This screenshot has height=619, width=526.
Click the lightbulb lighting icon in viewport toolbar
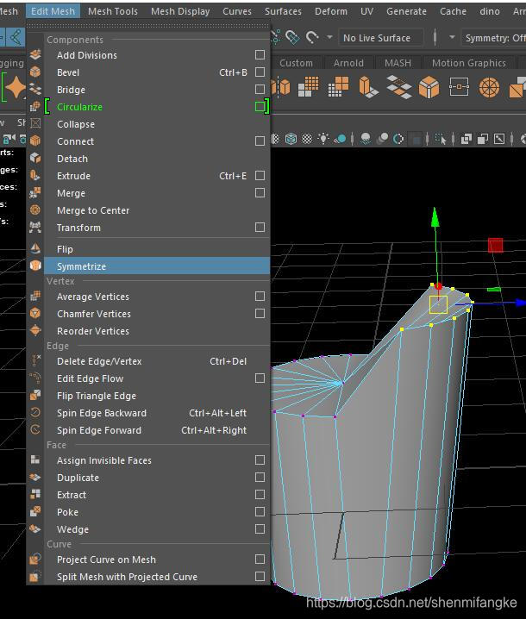pyautogui.click(x=323, y=139)
